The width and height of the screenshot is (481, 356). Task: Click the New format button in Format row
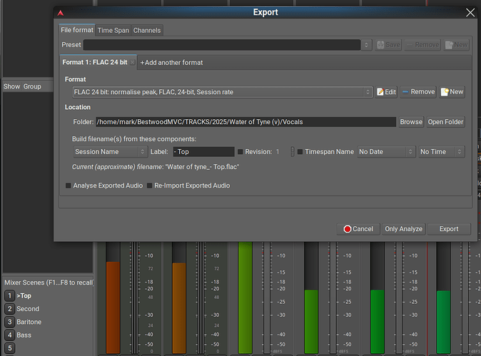(x=452, y=92)
